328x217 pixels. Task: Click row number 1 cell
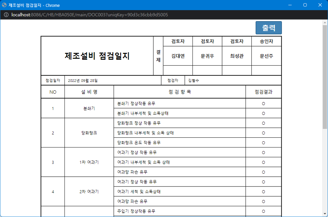click(x=53, y=108)
